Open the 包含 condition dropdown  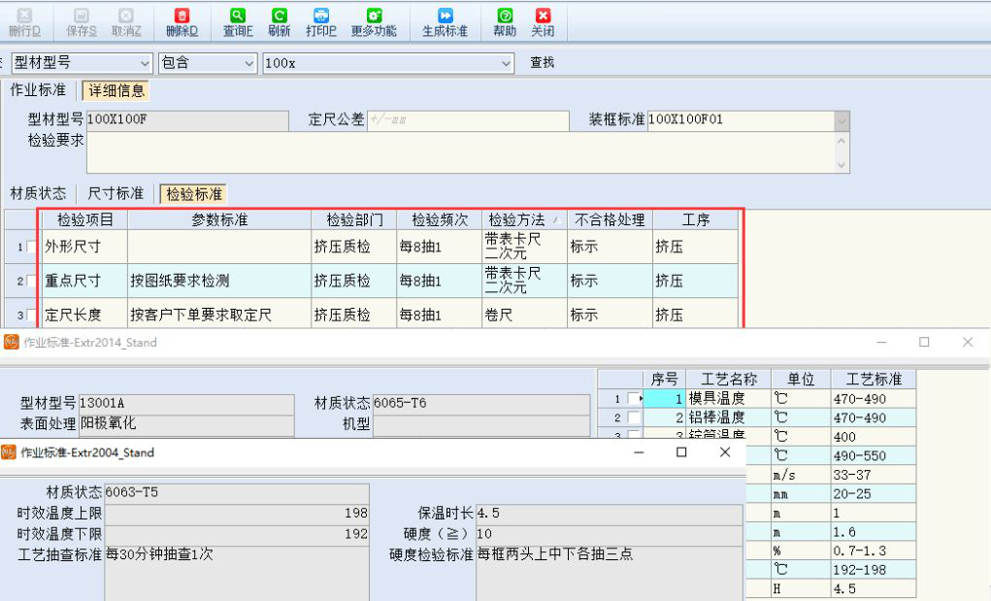point(248,63)
